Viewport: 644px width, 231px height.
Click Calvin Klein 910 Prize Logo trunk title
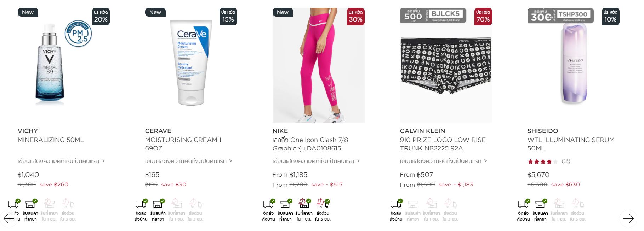(x=443, y=144)
